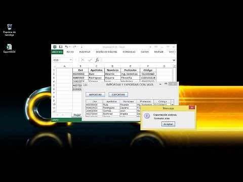Click the next sheet navigation arrow
The image size is (243, 182).
(x=63, y=115)
